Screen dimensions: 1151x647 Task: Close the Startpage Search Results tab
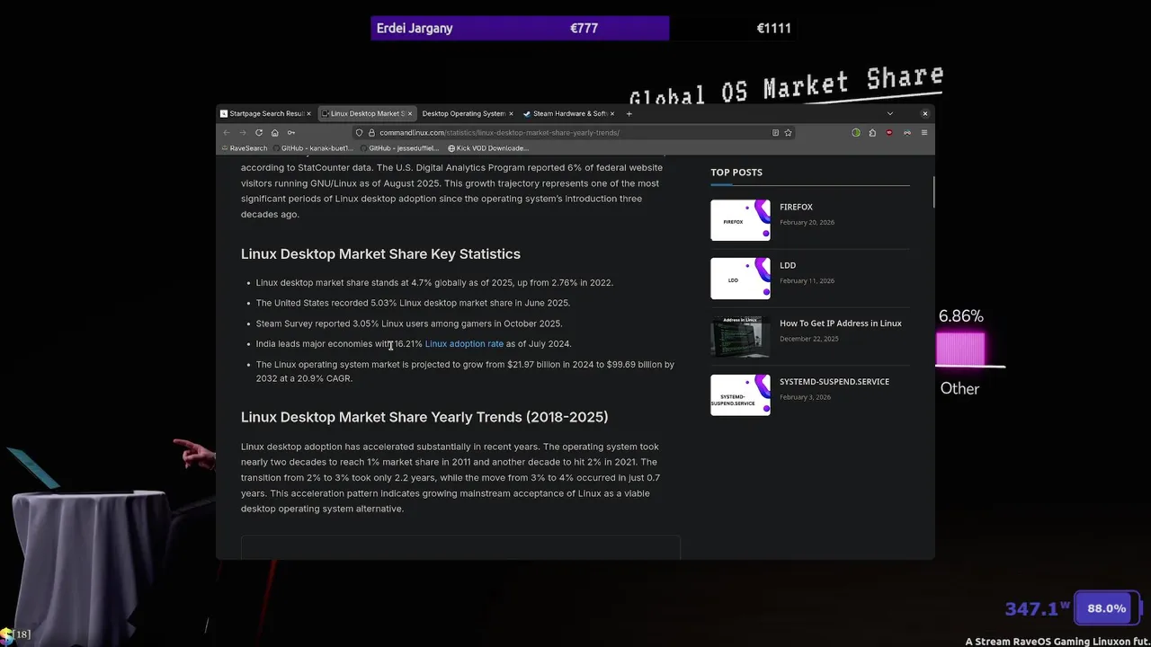308,113
